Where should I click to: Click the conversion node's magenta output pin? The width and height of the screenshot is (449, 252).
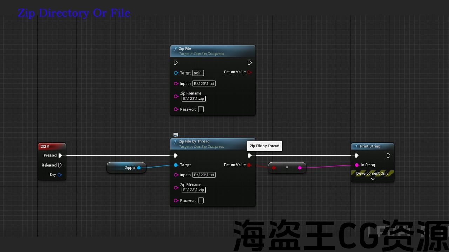[300, 168]
